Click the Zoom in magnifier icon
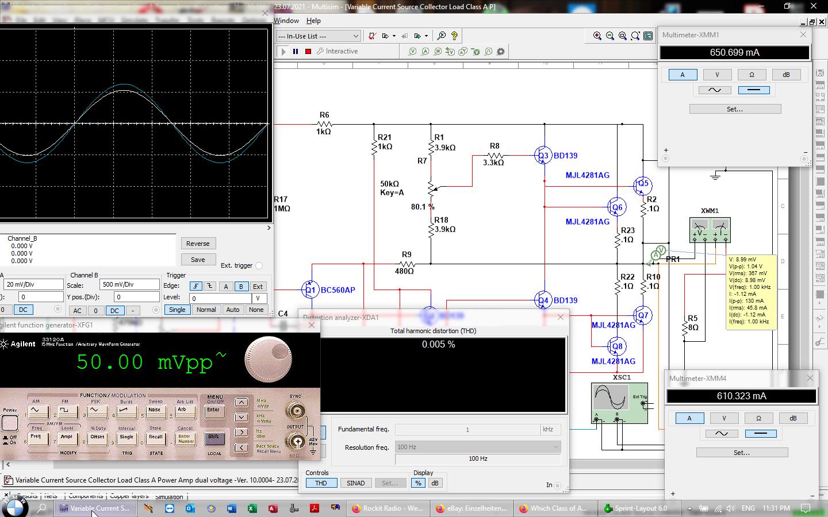This screenshot has width=828, height=517. pos(597,36)
